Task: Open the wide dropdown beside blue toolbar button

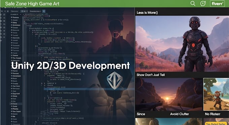Action: (35, 11)
